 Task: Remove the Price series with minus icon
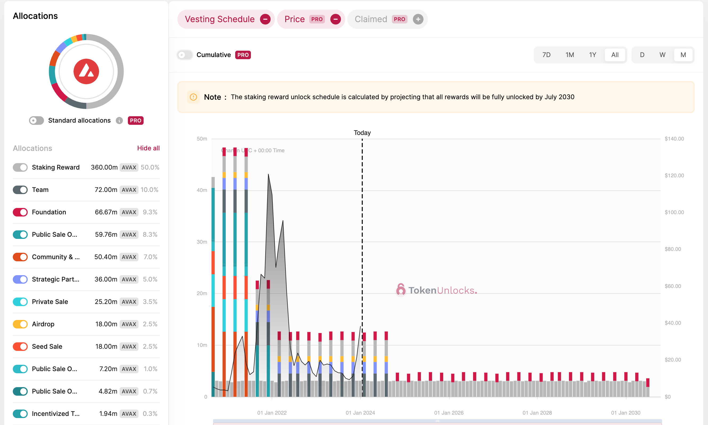click(x=335, y=19)
